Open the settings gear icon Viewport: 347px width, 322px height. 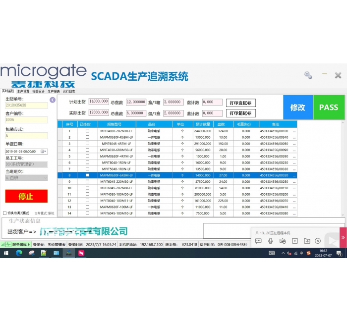pos(308,75)
